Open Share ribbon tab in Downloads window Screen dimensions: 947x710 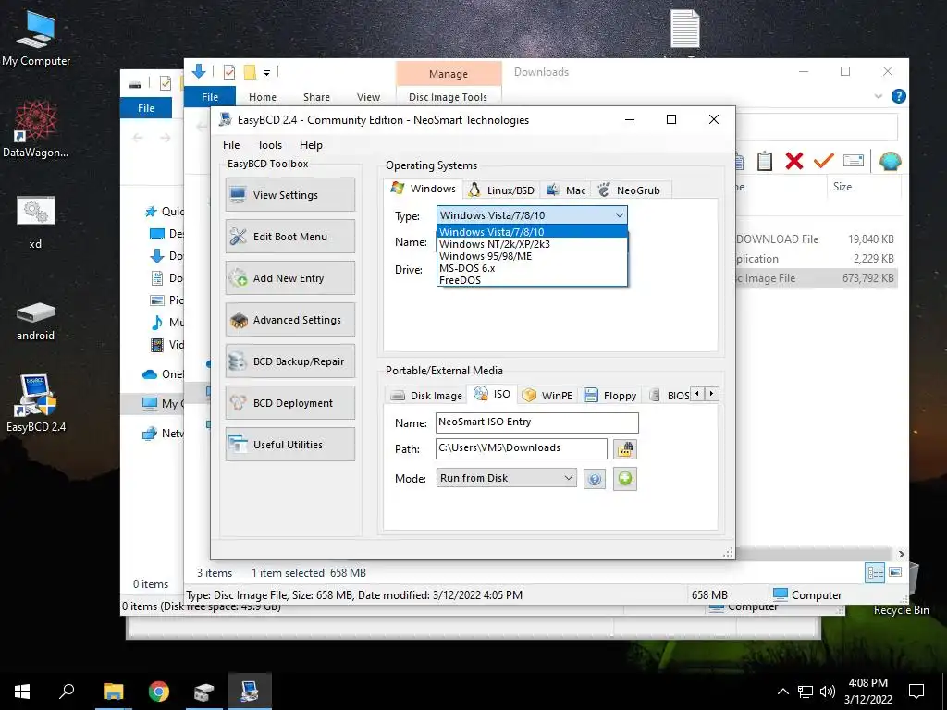316,96
